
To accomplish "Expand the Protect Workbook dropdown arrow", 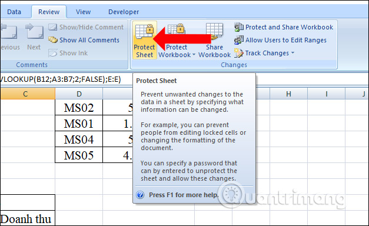I will (194, 55).
